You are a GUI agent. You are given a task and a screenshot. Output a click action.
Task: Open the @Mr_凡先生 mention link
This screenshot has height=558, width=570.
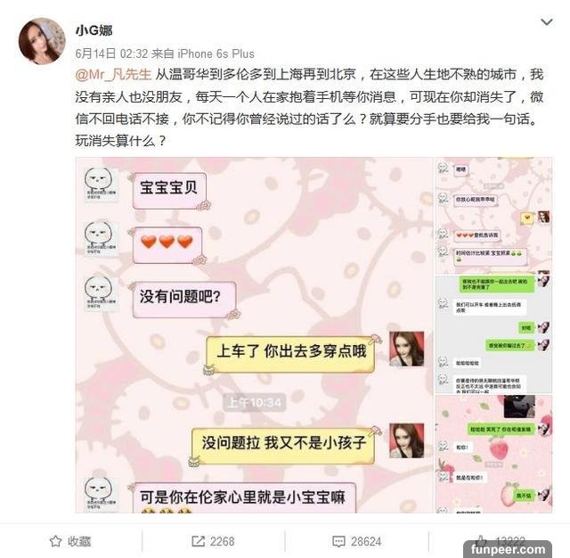113,75
